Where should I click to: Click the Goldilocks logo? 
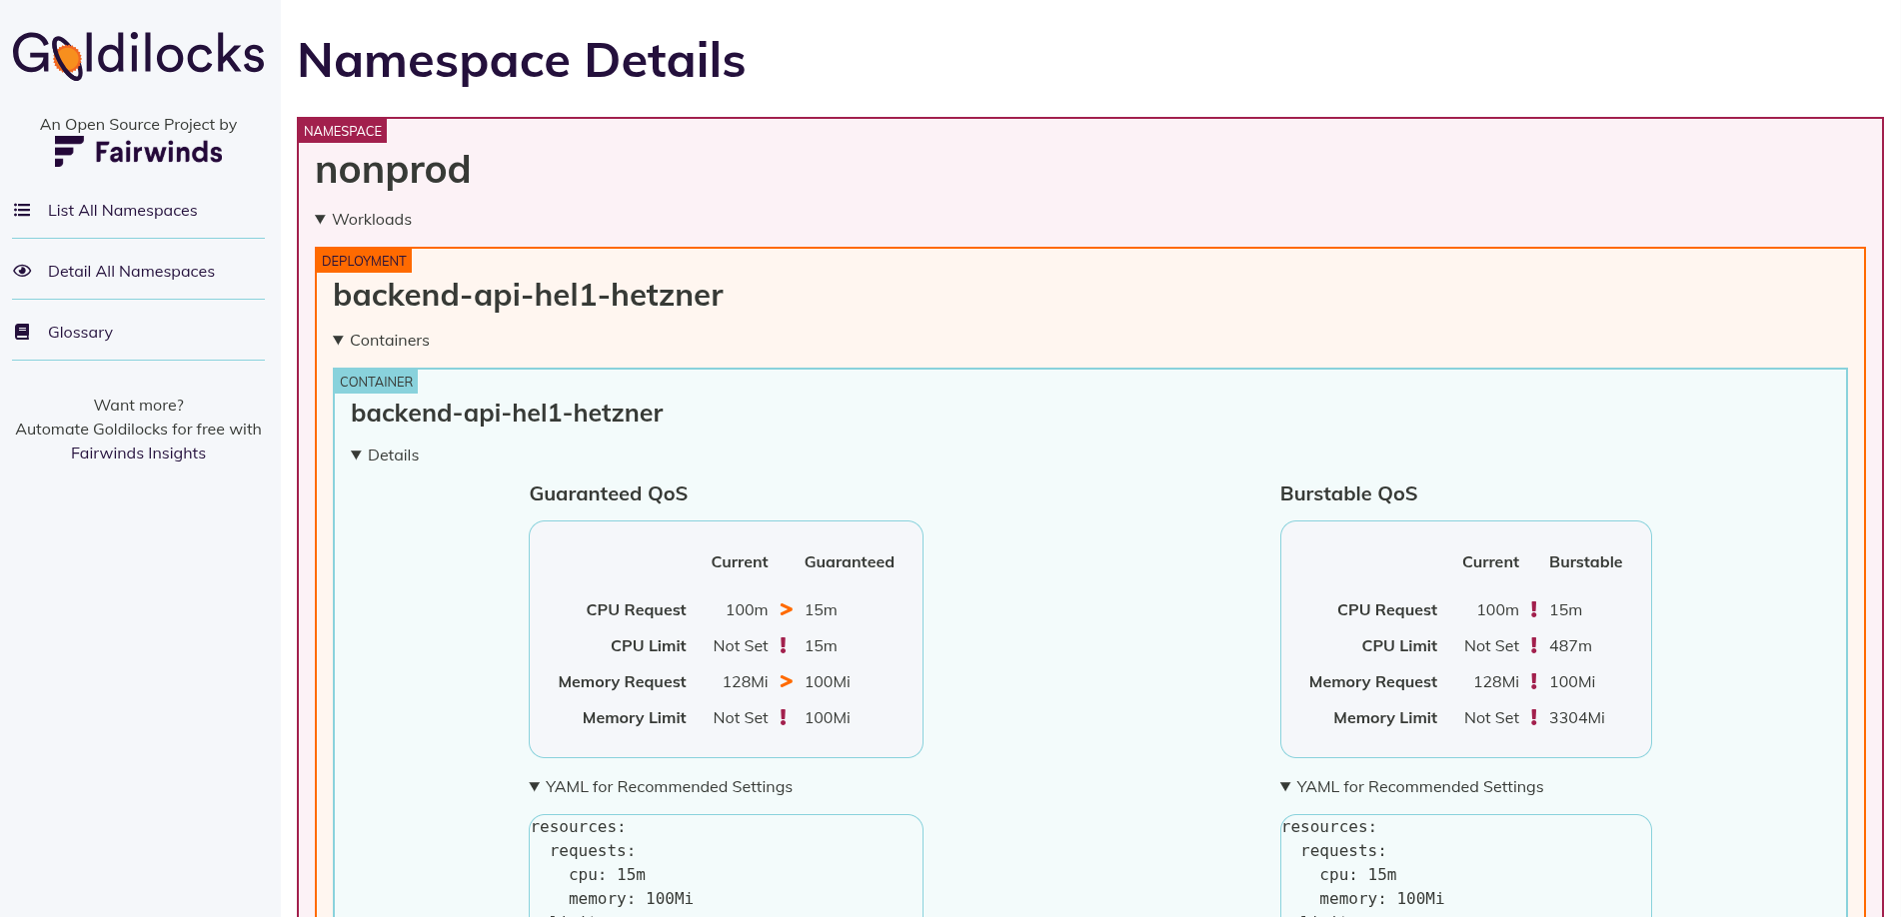coord(138,55)
